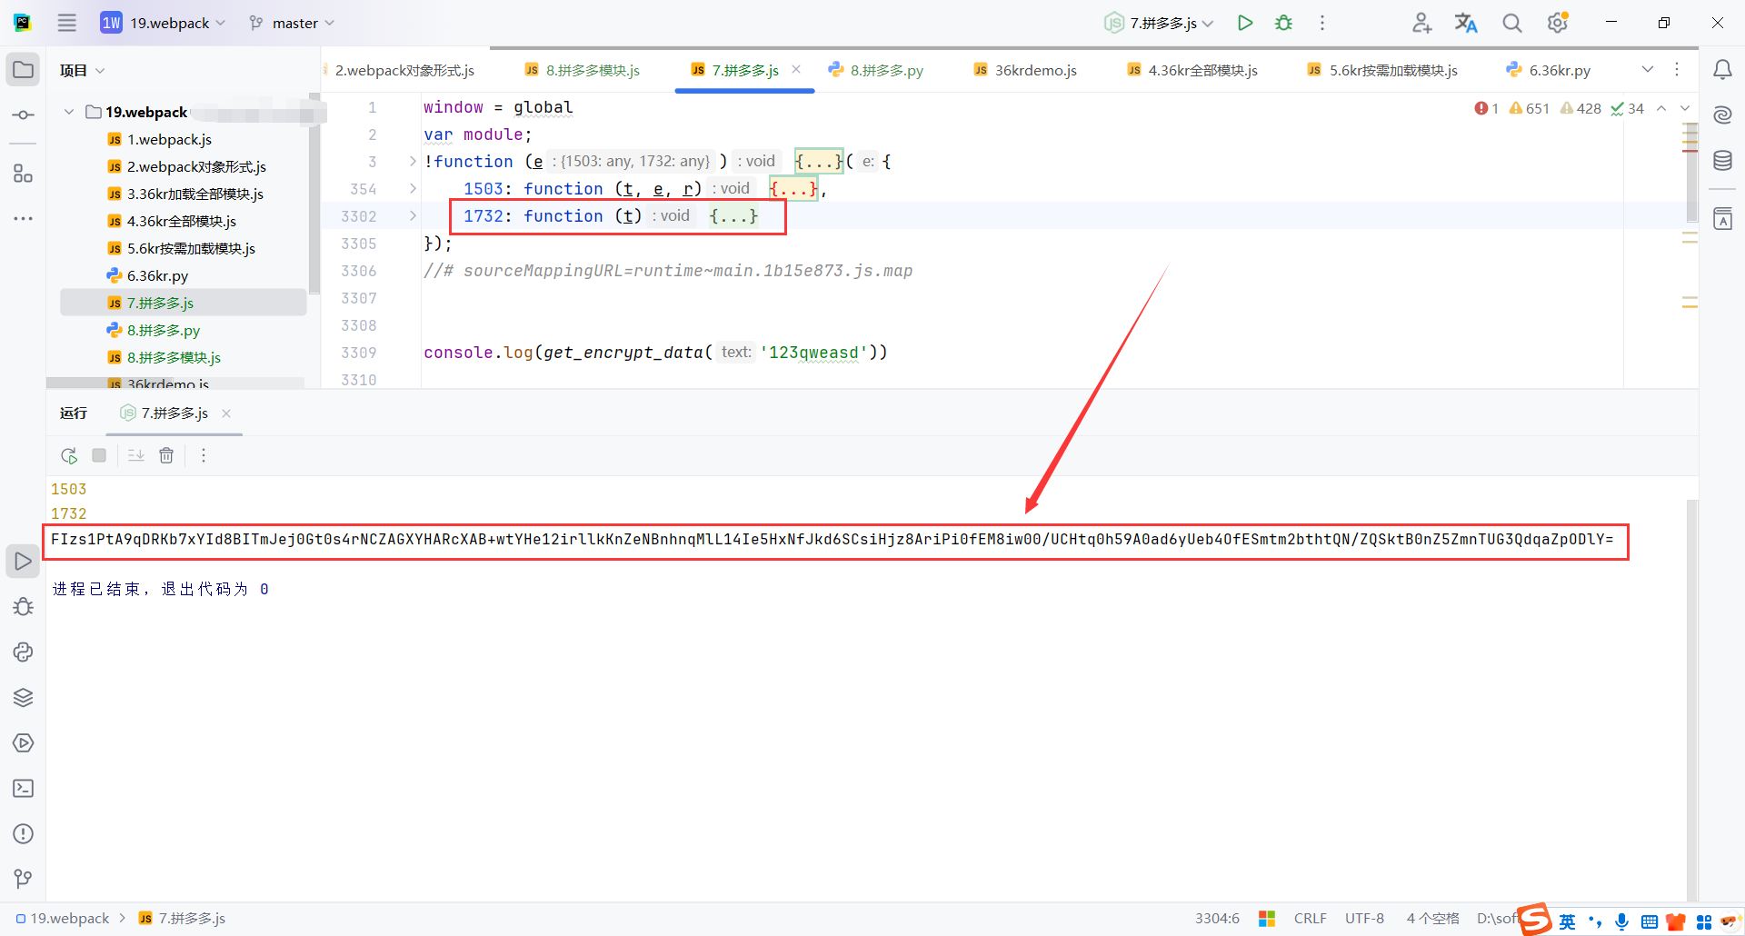Screen dimensions: 1745x936
Task: Rerun 7.拼多多.js in the run panel
Action: pos(68,455)
